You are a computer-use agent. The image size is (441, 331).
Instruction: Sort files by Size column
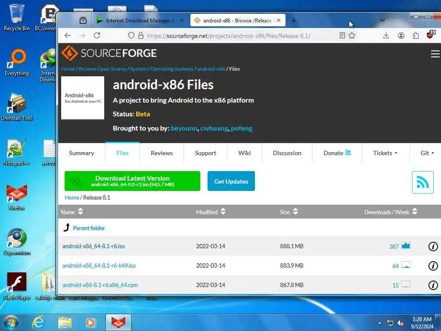289,212
